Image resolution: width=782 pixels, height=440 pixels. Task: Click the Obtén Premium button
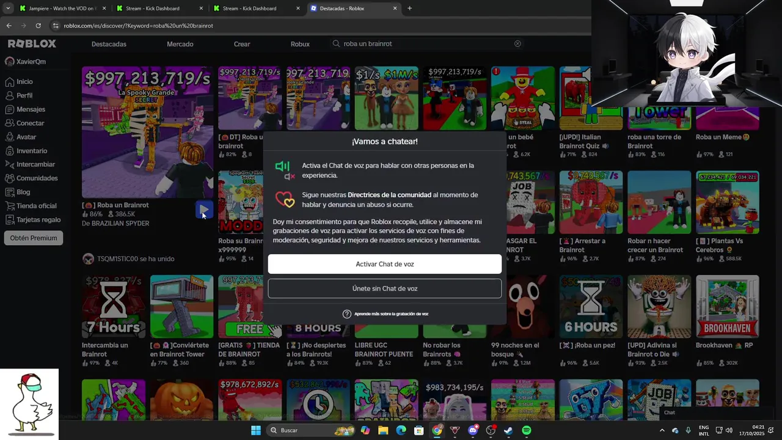[x=34, y=238]
